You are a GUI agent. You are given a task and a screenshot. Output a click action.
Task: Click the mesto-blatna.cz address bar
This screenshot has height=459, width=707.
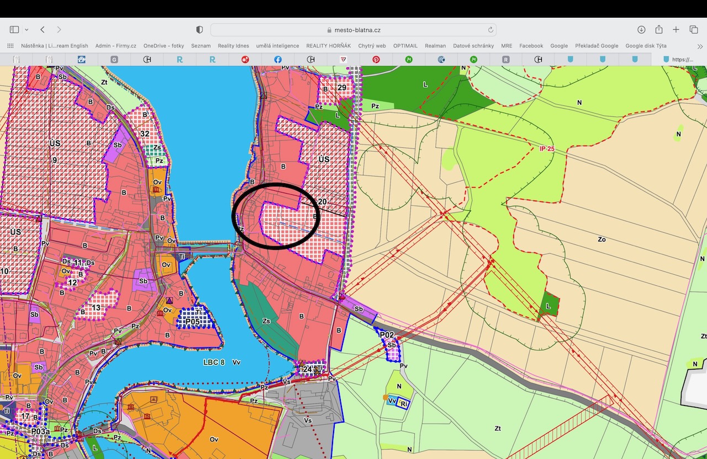pos(353,30)
